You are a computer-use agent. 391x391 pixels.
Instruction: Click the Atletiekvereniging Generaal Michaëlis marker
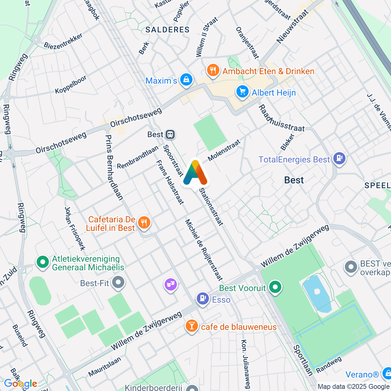[43, 262]
